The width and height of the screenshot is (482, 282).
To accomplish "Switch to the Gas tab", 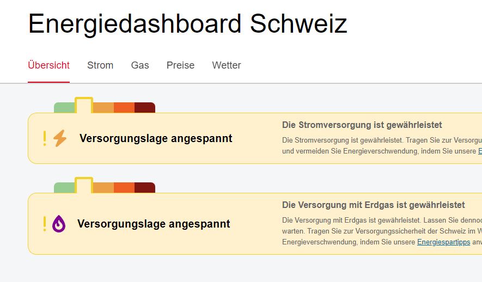I will coord(140,65).
